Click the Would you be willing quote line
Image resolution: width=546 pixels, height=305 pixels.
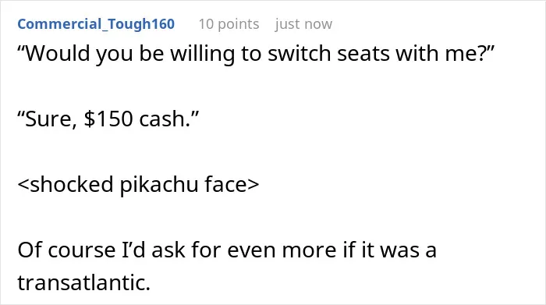point(256,54)
